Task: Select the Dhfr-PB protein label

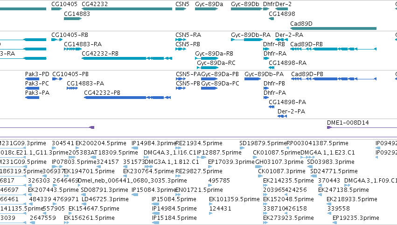Action: pyautogui.click(x=274, y=84)
